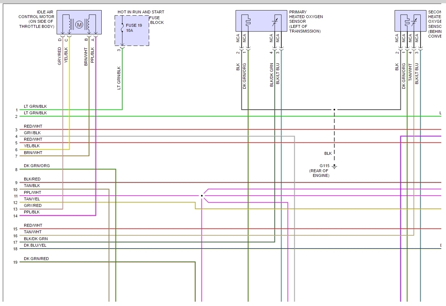Image resolution: width=446 pixels, height=306 pixels.
Task: Click the GRY/BLK label on line 4
Action: point(32,133)
